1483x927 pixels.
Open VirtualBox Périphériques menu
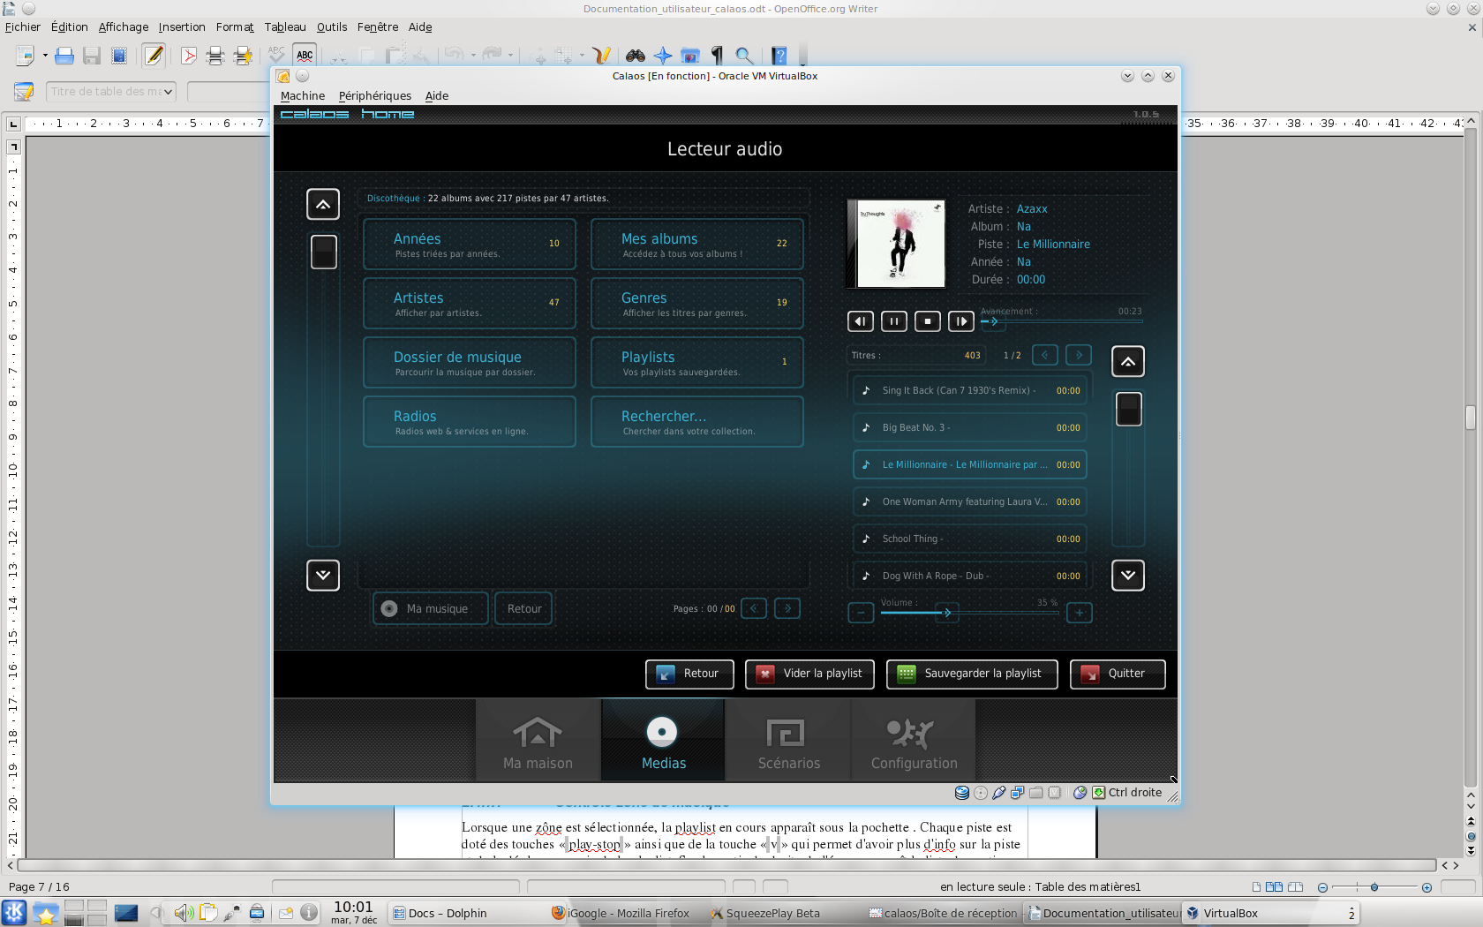point(375,95)
